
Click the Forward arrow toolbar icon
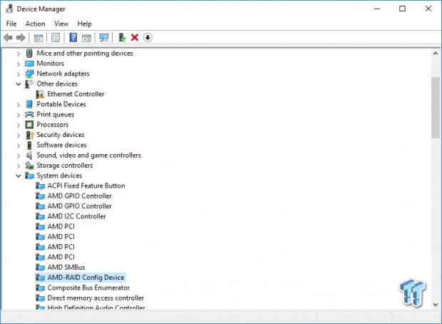[x=21, y=38]
